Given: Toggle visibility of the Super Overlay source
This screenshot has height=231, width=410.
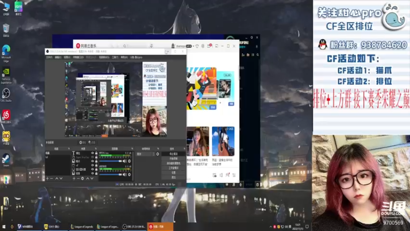Looking at the screenshot, I should (92, 157).
